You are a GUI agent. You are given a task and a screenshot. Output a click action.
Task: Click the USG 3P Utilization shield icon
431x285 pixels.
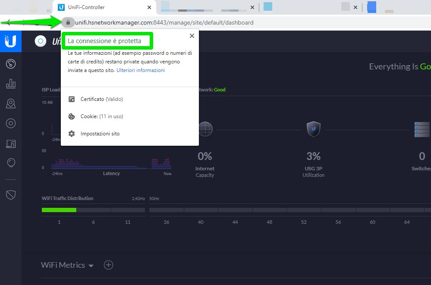[314, 128]
